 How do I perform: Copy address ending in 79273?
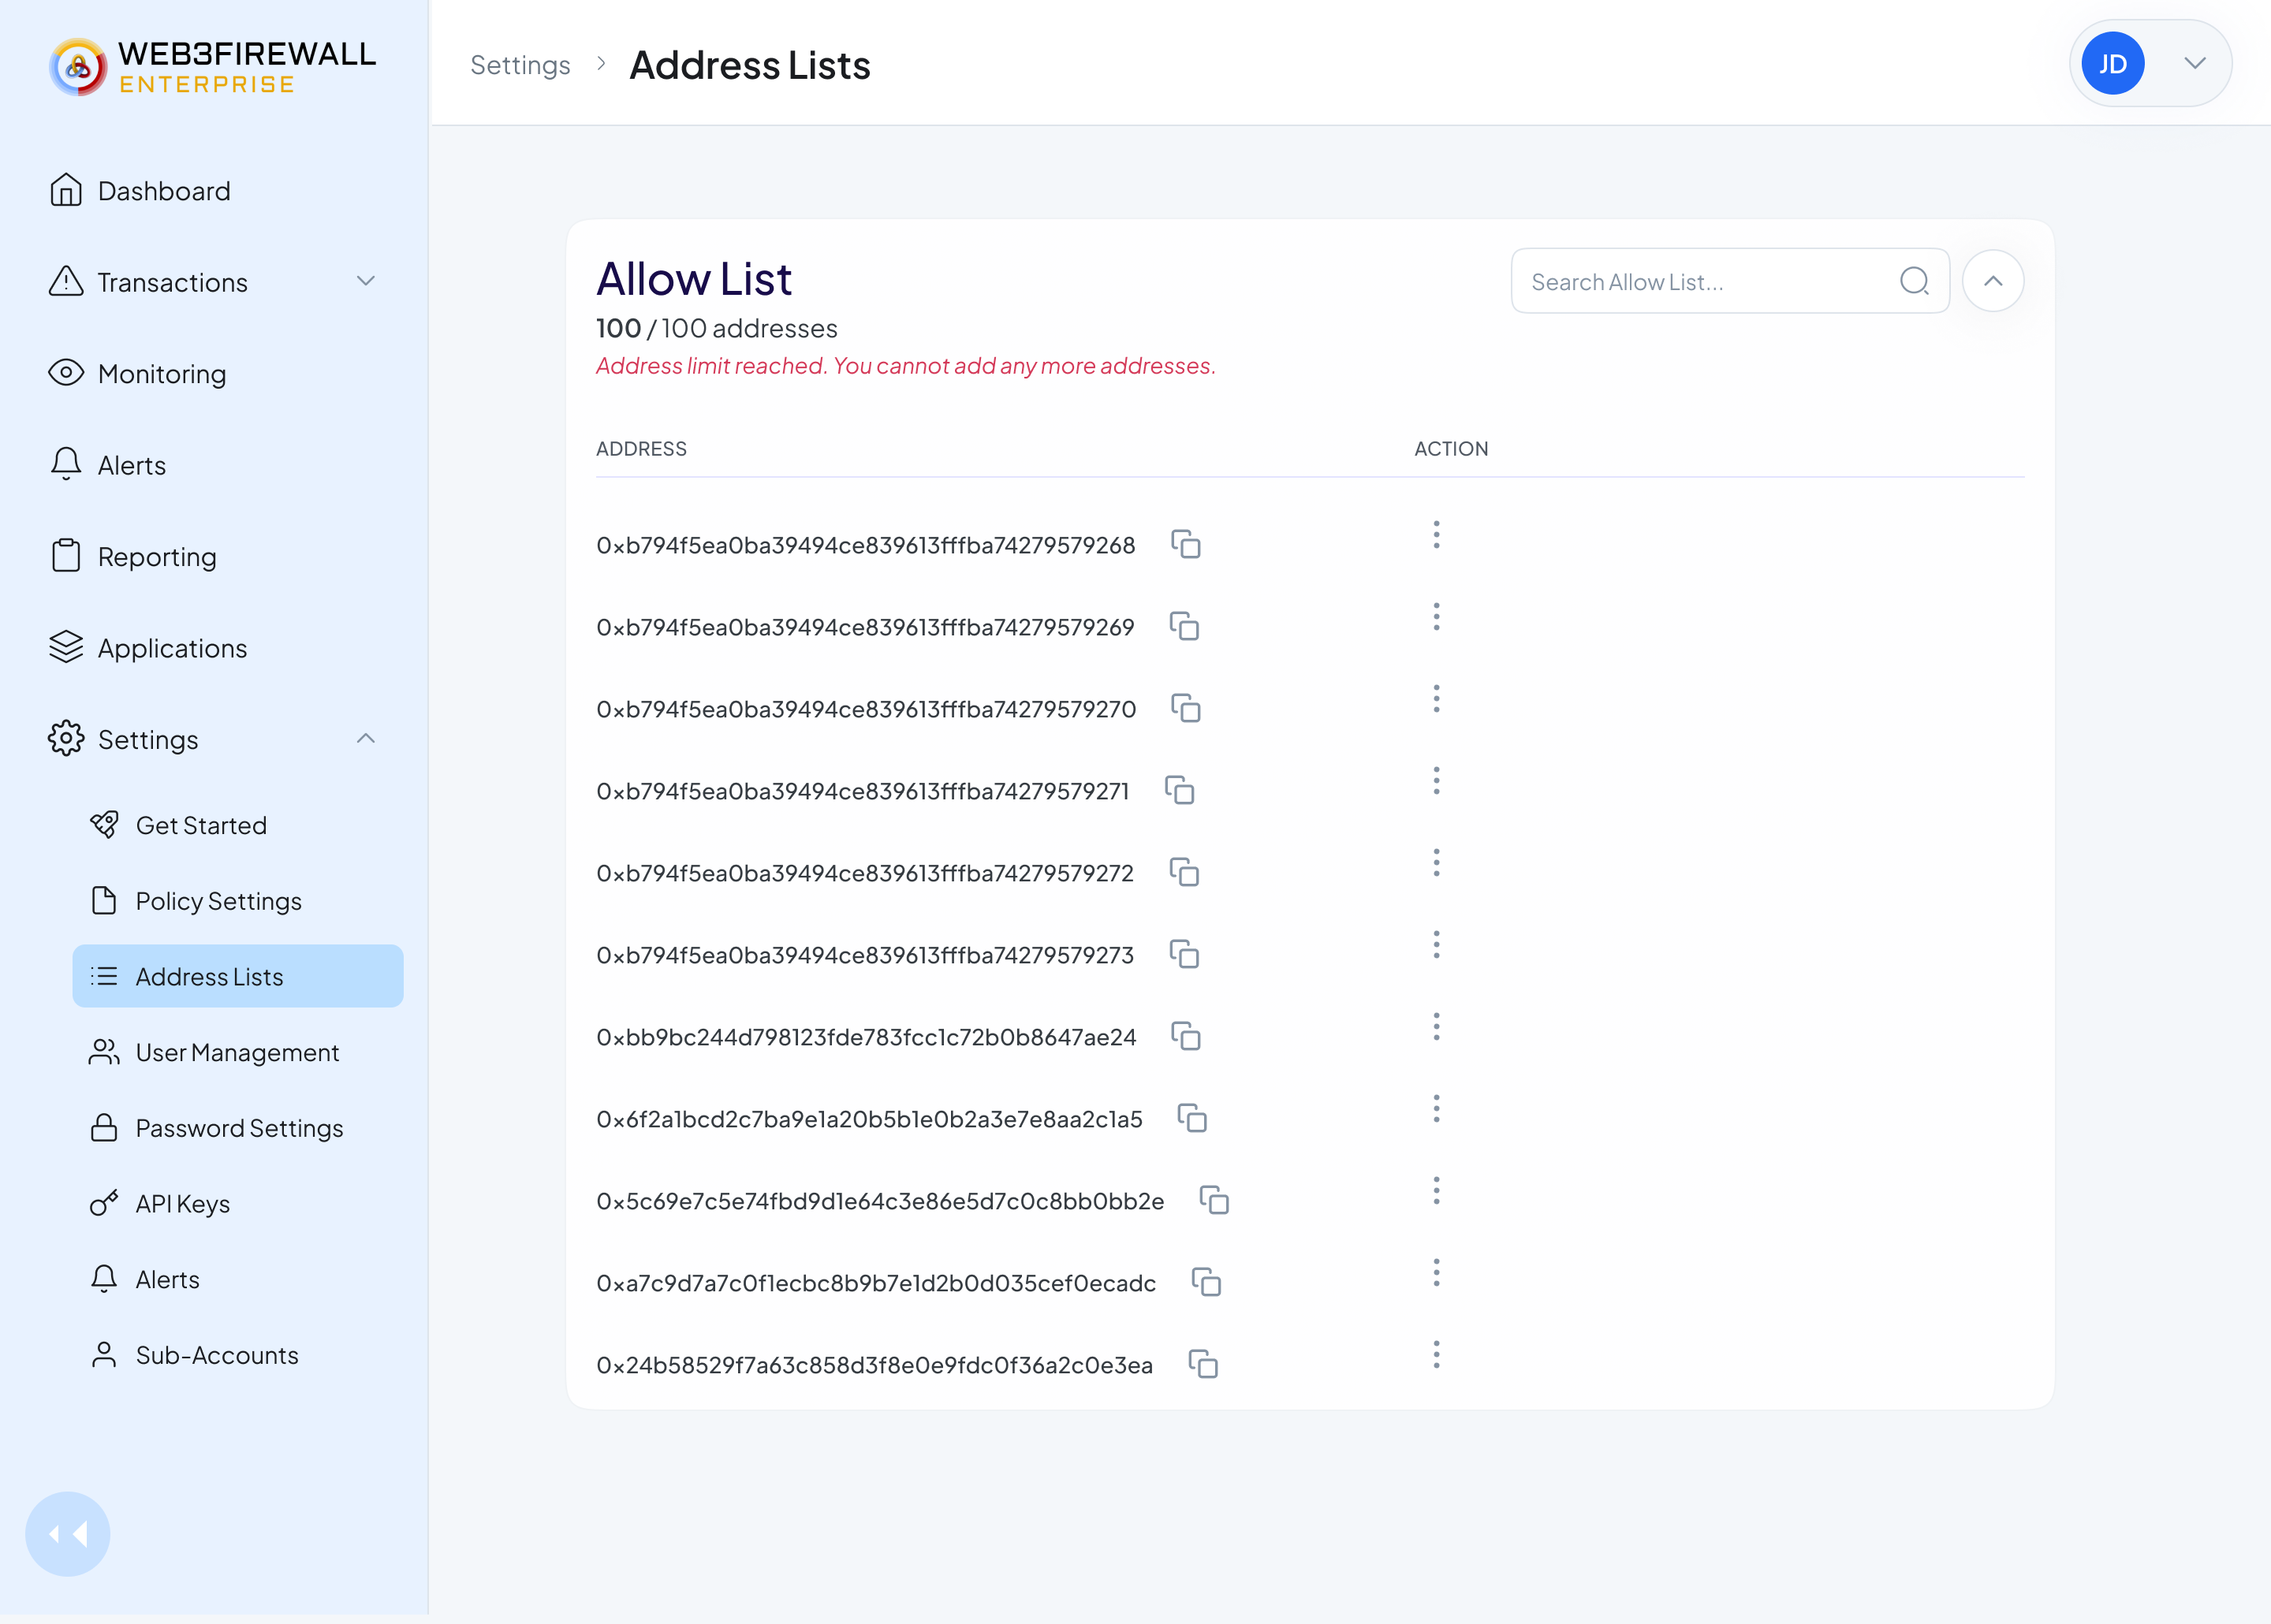tap(1184, 954)
